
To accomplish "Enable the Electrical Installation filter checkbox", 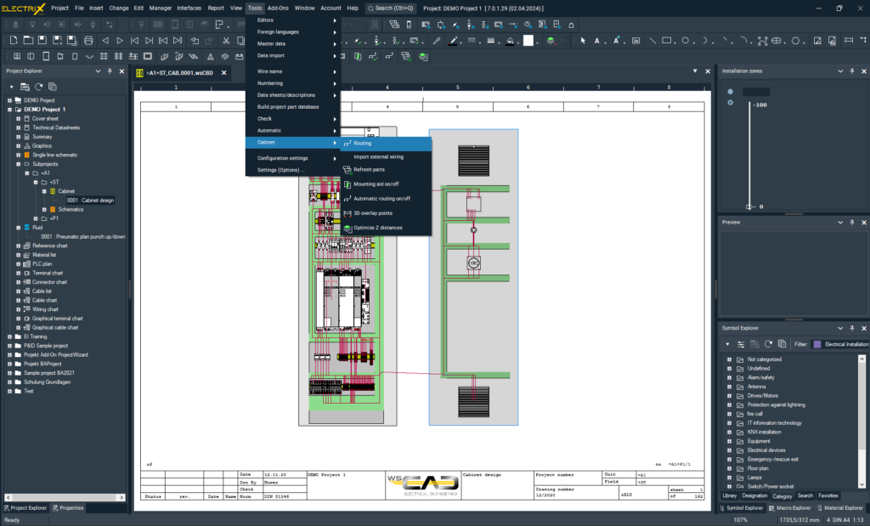I will coord(817,344).
